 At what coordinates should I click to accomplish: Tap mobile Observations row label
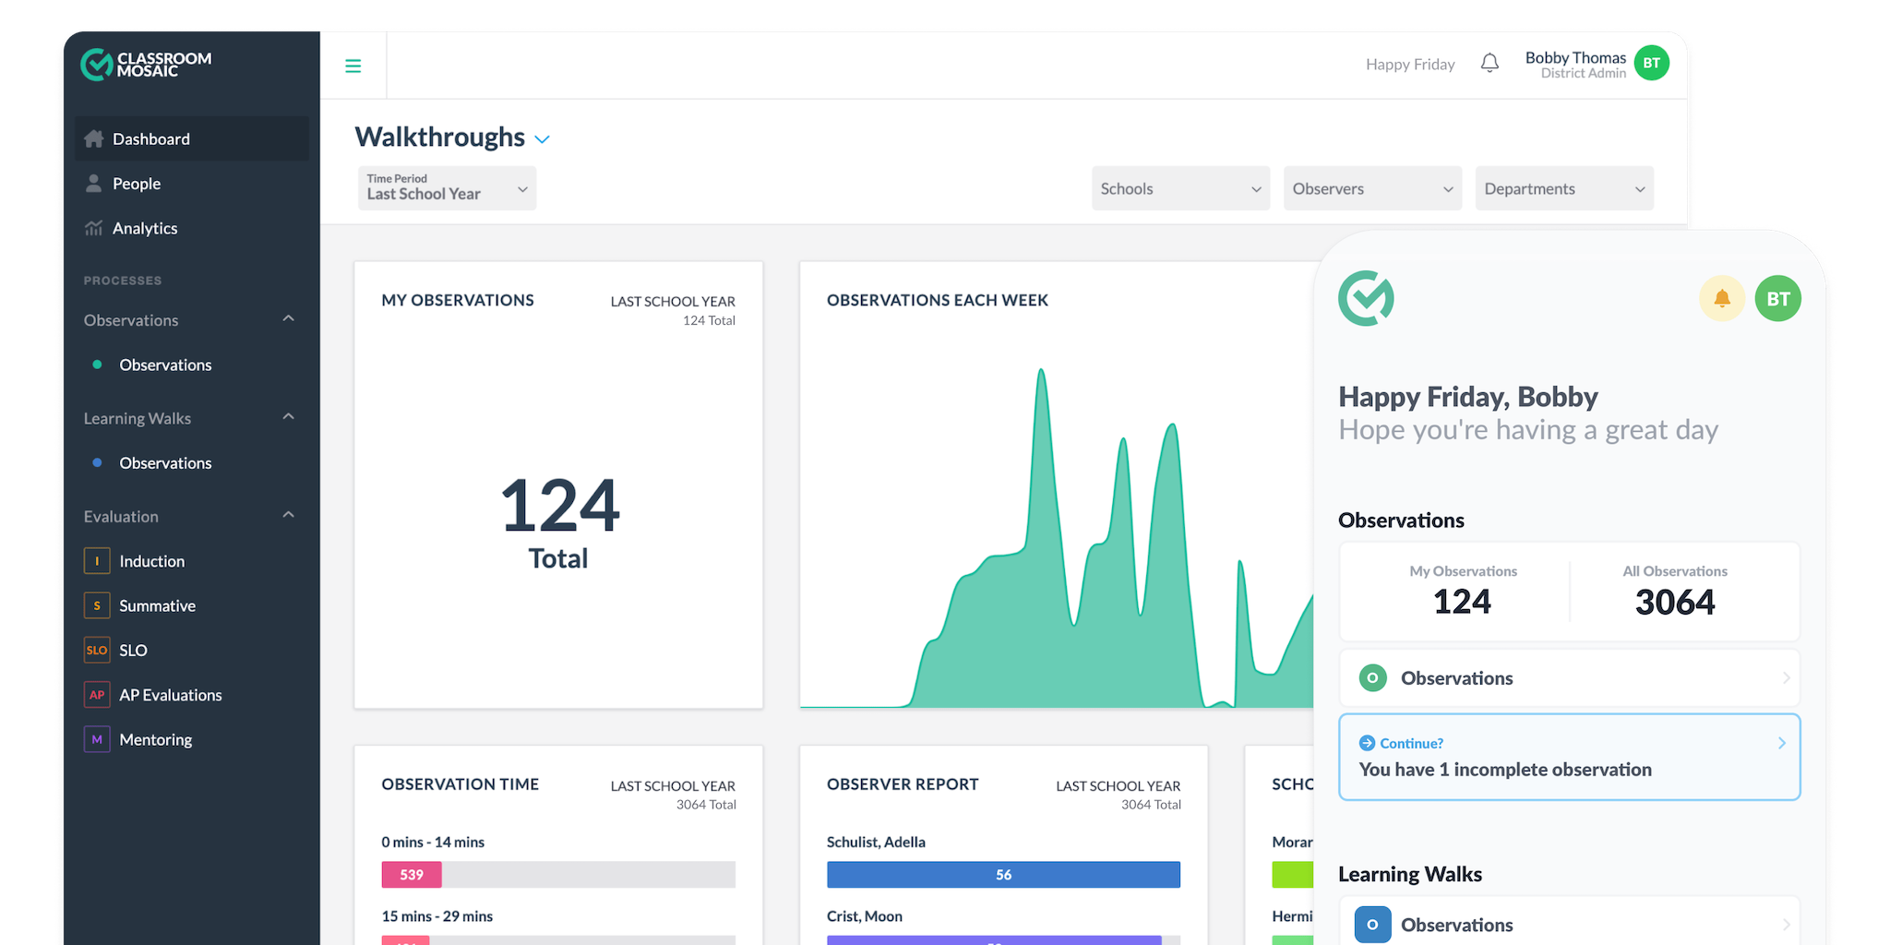1457,678
